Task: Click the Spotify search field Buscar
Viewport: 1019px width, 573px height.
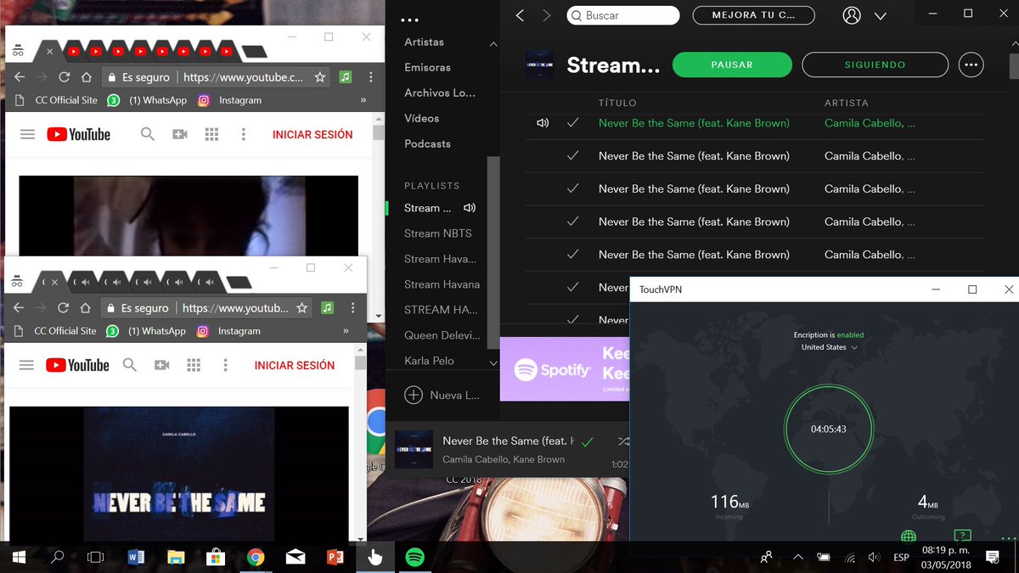Action: click(622, 15)
